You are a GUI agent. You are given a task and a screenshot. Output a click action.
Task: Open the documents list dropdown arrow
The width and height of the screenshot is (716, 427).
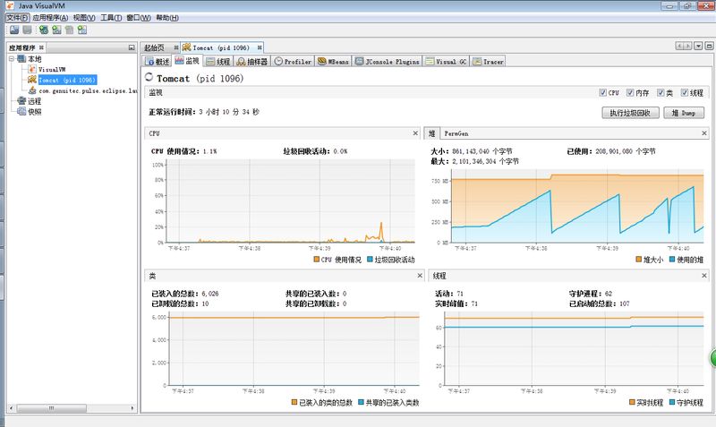698,46
